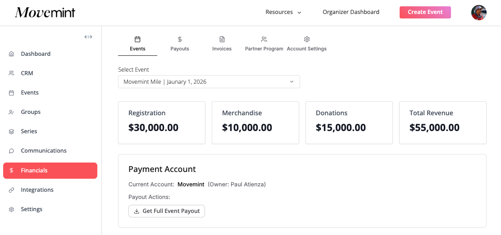501x235 pixels.
Task: Click the Series stacked layers icon
Action: [x=12, y=131]
